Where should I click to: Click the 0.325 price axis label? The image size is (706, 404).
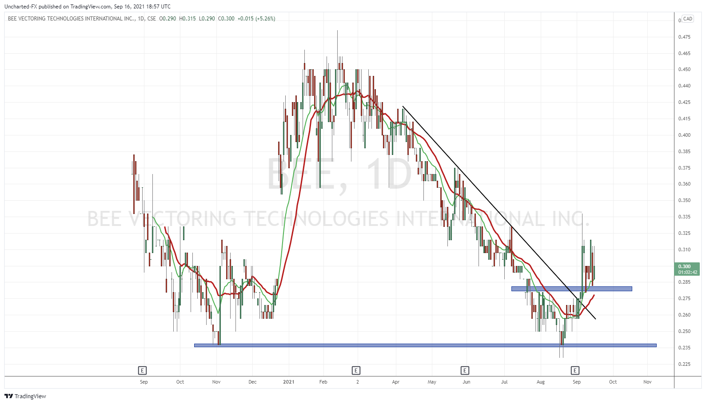pyautogui.click(x=684, y=233)
